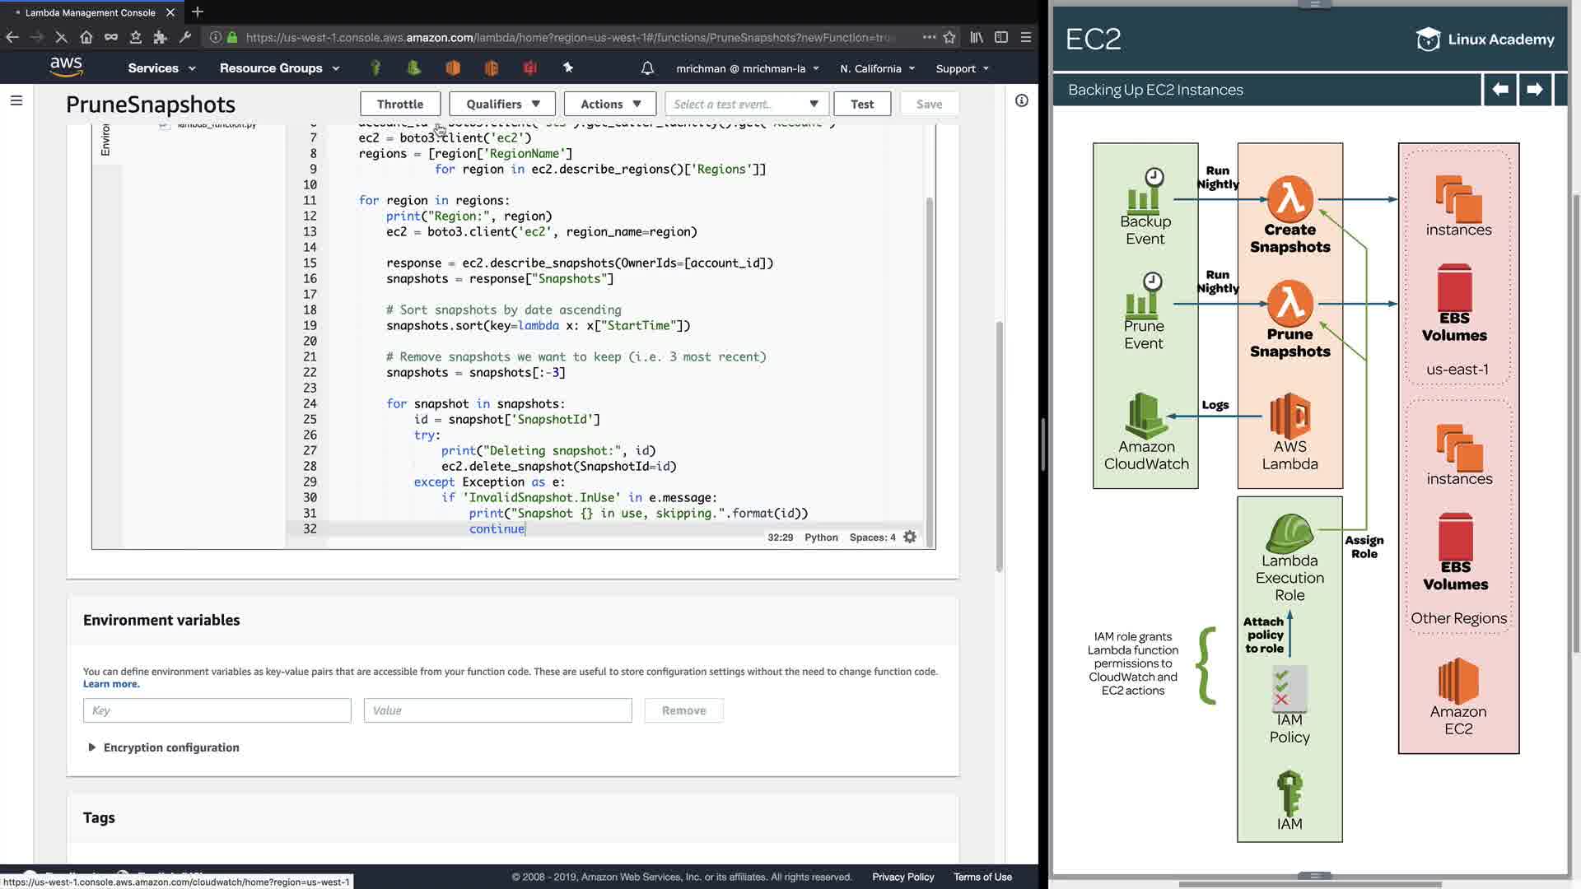Bookmark page with the star icon
1581x889 pixels.
[949, 37]
